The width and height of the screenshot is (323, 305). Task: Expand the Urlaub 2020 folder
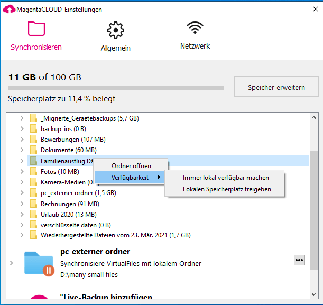tap(22, 214)
